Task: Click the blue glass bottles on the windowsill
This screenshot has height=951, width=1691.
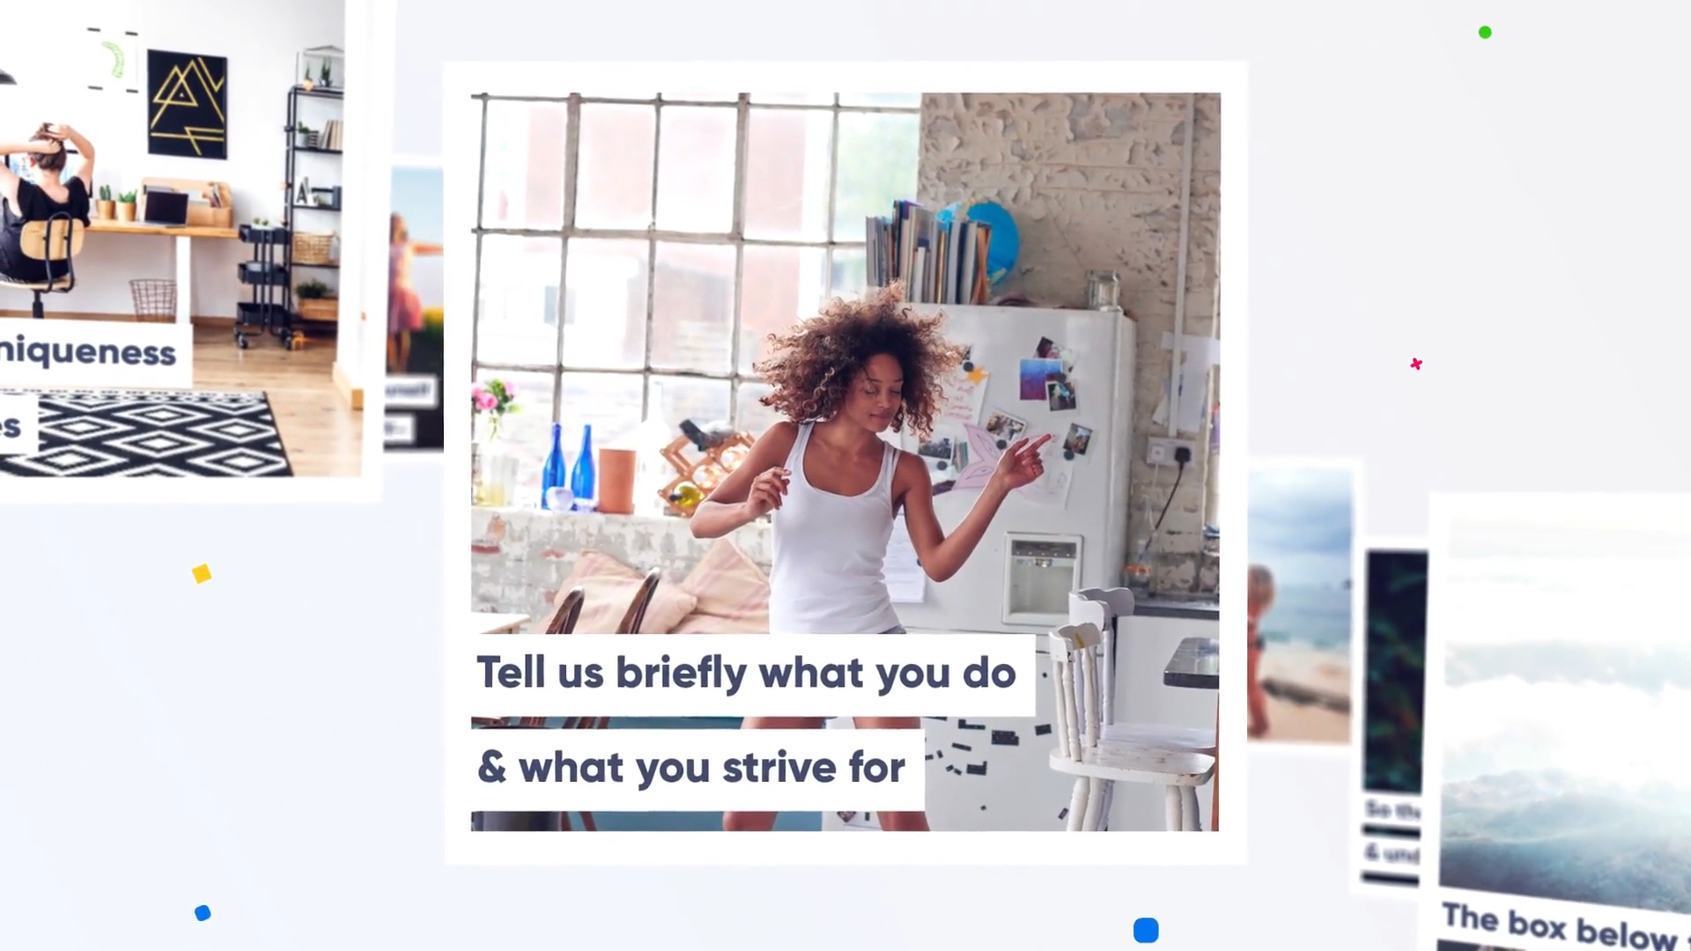Action: point(568,469)
